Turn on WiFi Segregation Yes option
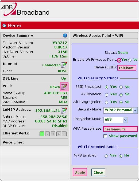Image resolution: width=139 pixels, height=181 pixels. pos(106,102)
